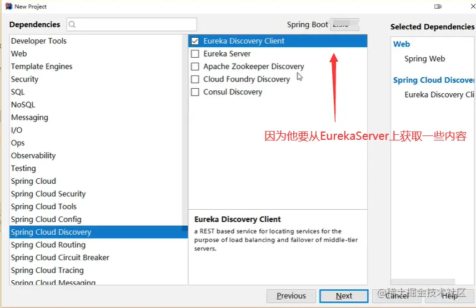Open the Security category

[x=96, y=79]
